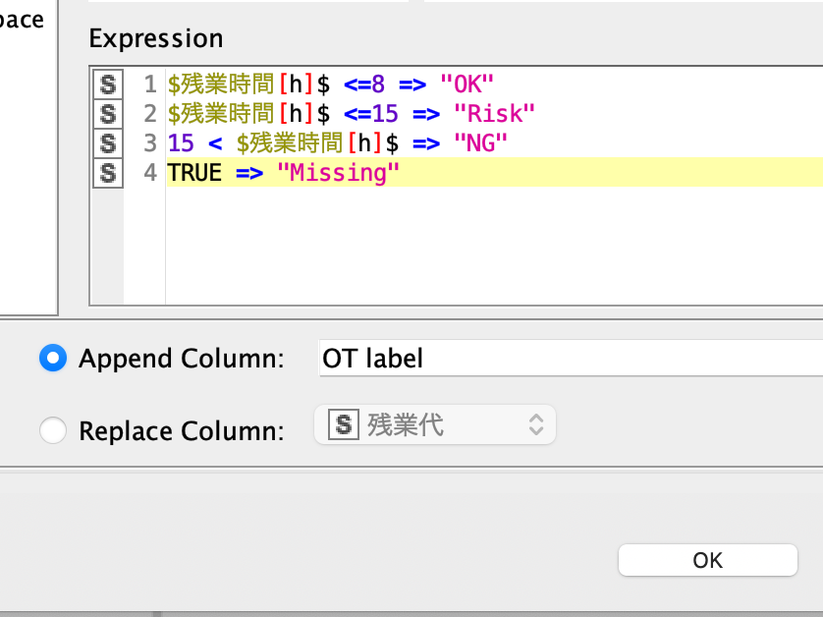Viewport: 823px width, 617px height.
Task: Click the "Risk" string literal on line 2
Action: point(495,113)
